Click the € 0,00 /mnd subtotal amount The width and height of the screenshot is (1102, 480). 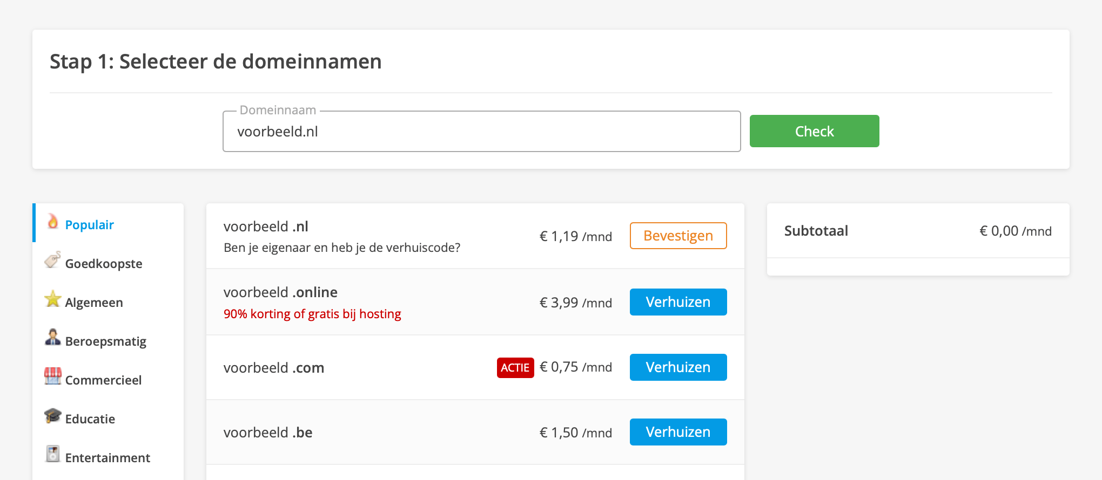point(1016,231)
